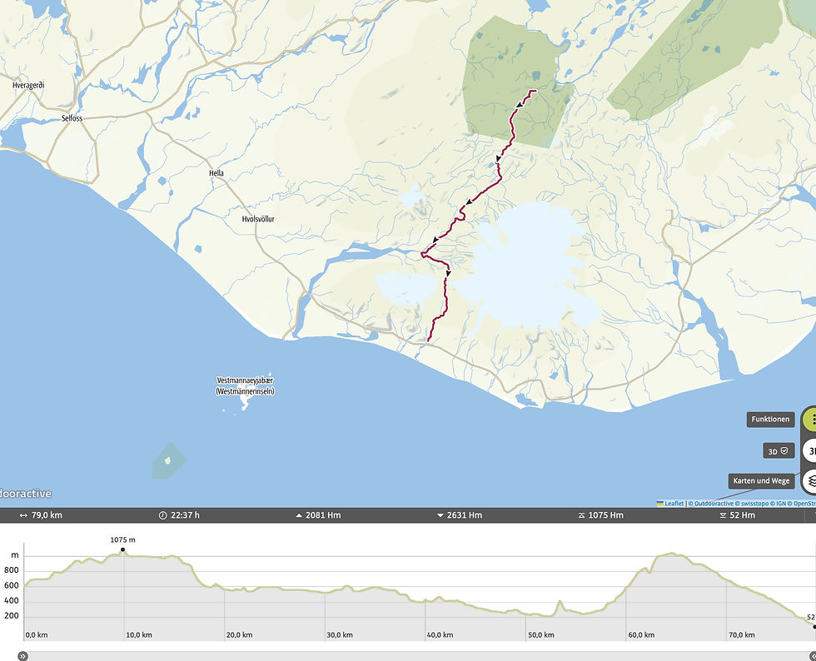Click the 600 label on the elevation axis
This screenshot has width=816, height=661.
tap(12, 585)
